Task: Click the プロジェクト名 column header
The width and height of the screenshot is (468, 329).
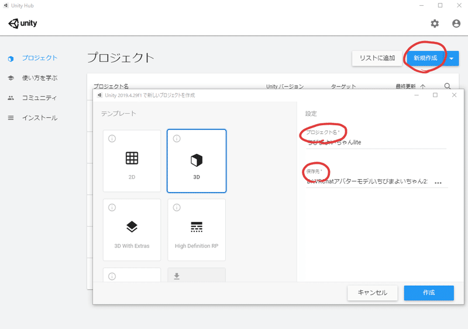Action: coord(111,86)
